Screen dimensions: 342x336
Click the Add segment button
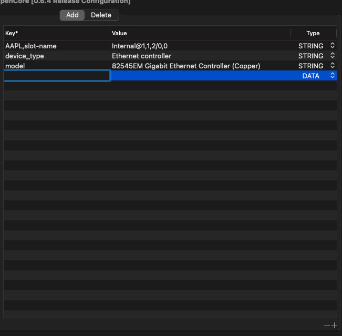pyautogui.click(x=72, y=15)
